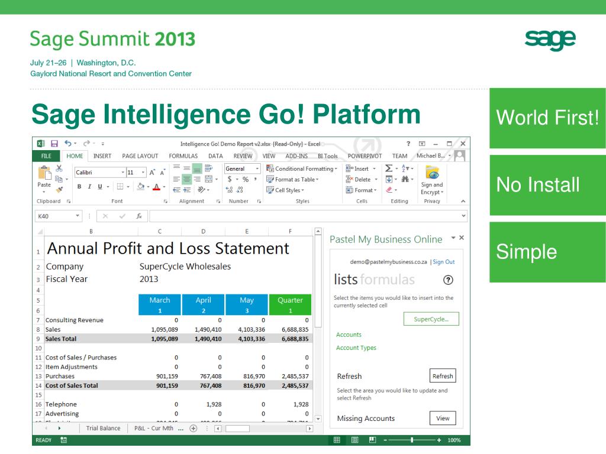This screenshot has height=454, width=606.
Task: Open Find & Select binoculars icon
Action: tap(405, 179)
